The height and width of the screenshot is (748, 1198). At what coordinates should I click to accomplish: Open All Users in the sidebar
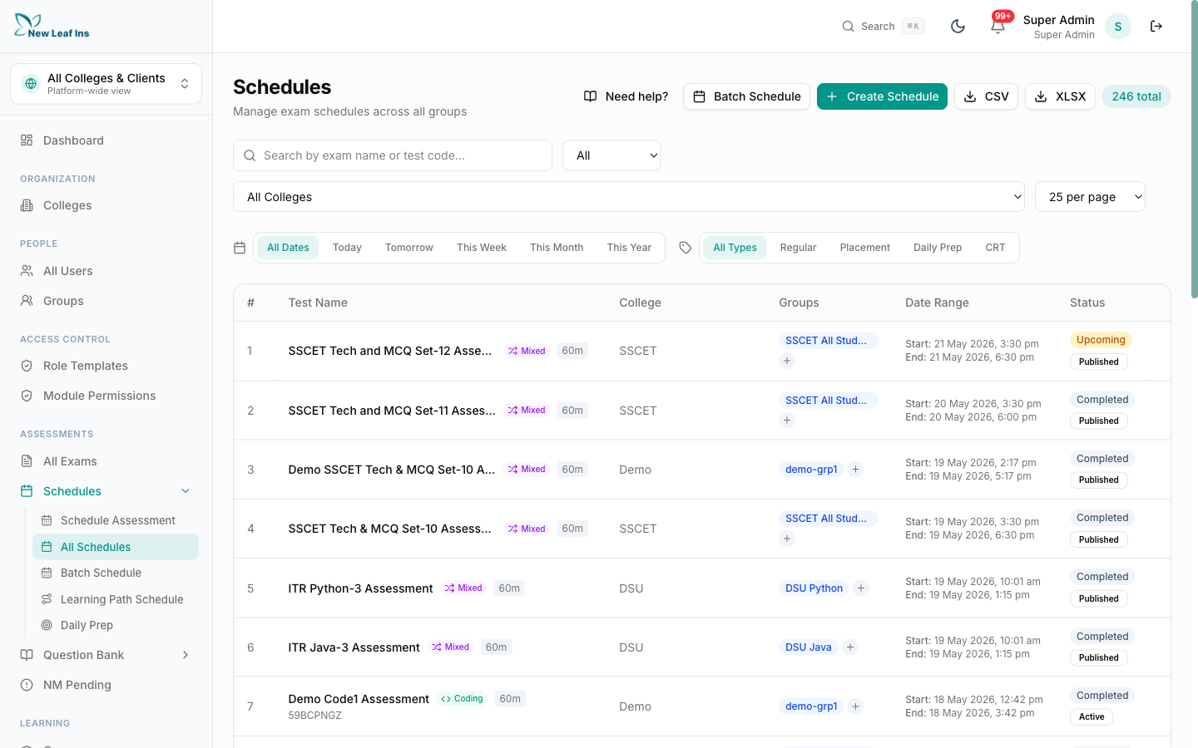point(106,271)
